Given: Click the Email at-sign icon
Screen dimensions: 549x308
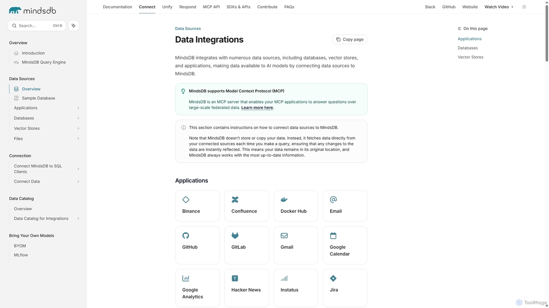Looking at the screenshot, I should 333,200.
